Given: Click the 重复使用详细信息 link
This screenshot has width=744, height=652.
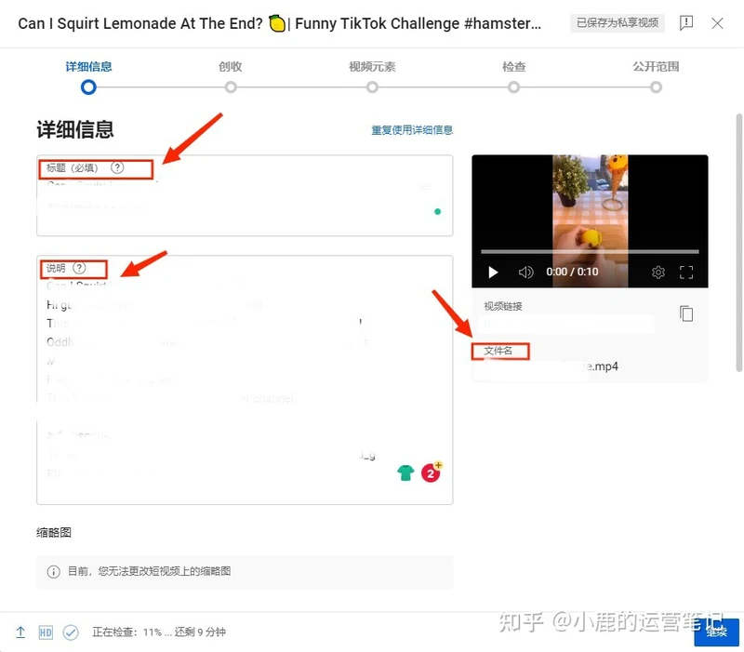Looking at the screenshot, I should (x=412, y=130).
